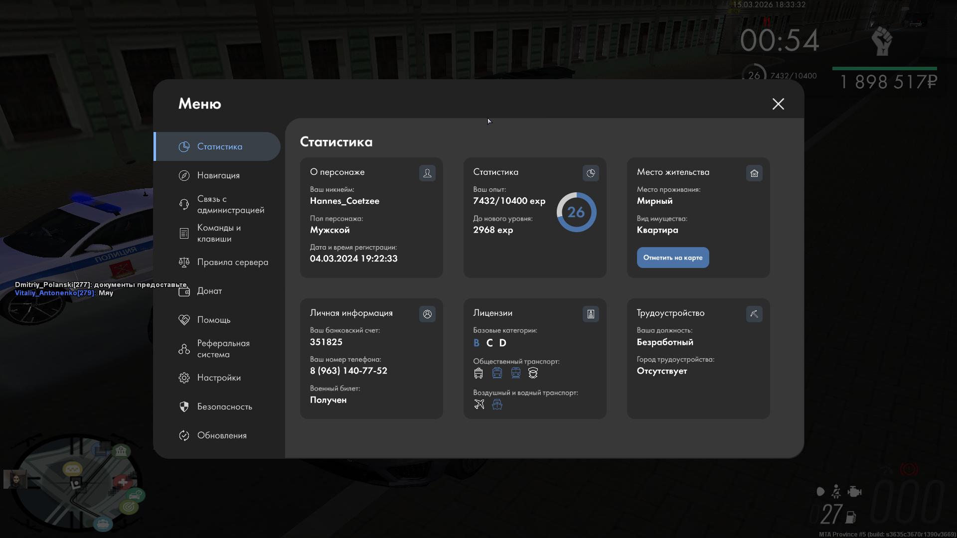
Task: Click the profile icon in Личная информация card
Action: click(427, 314)
